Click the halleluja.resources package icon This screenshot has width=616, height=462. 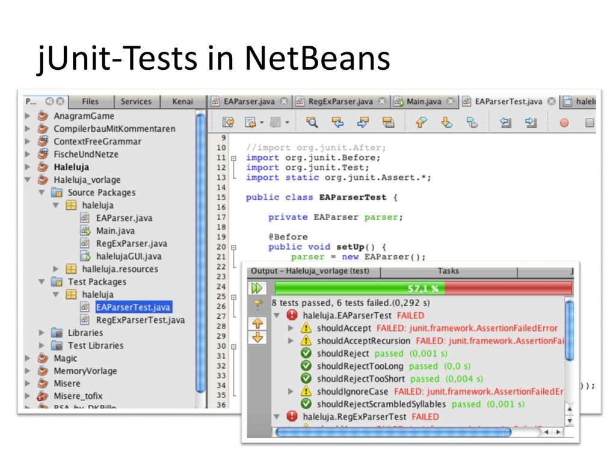(x=71, y=269)
